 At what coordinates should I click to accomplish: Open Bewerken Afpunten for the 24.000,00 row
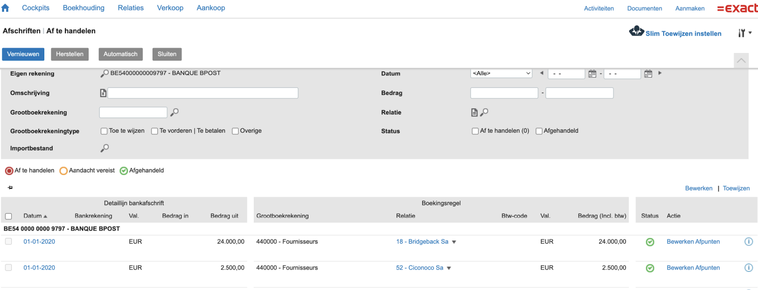coord(693,241)
